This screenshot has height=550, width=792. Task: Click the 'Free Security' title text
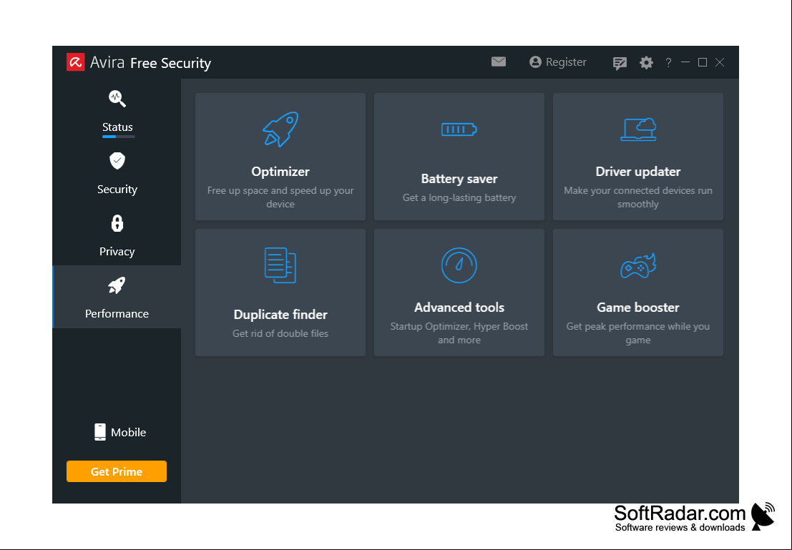pos(171,63)
